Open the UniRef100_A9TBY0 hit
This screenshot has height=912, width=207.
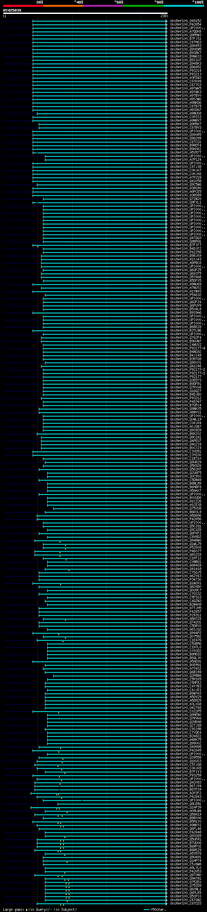(x=186, y=95)
